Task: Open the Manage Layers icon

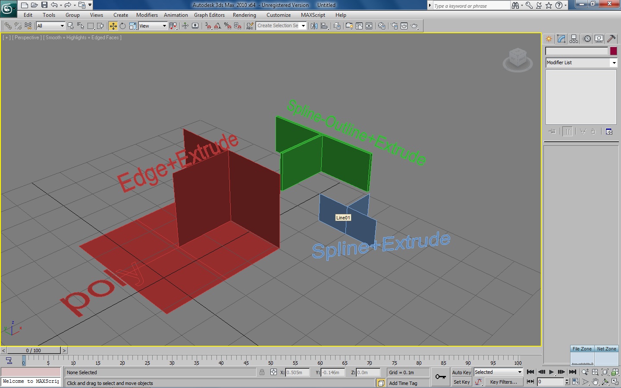Action: point(337,26)
